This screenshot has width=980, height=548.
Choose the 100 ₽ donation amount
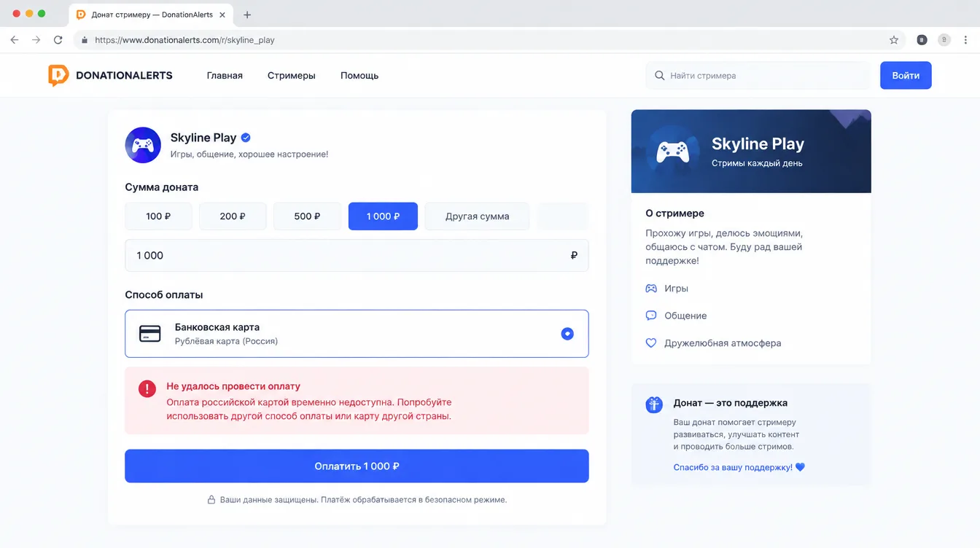pyautogui.click(x=158, y=216)
